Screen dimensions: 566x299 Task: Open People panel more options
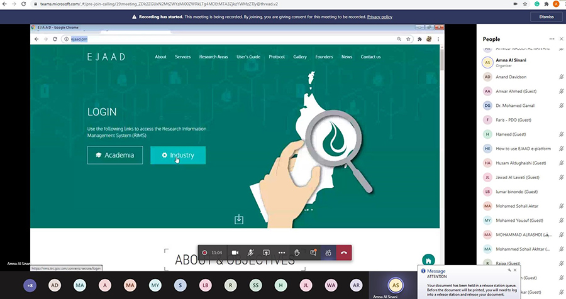(x=552, y=39)
